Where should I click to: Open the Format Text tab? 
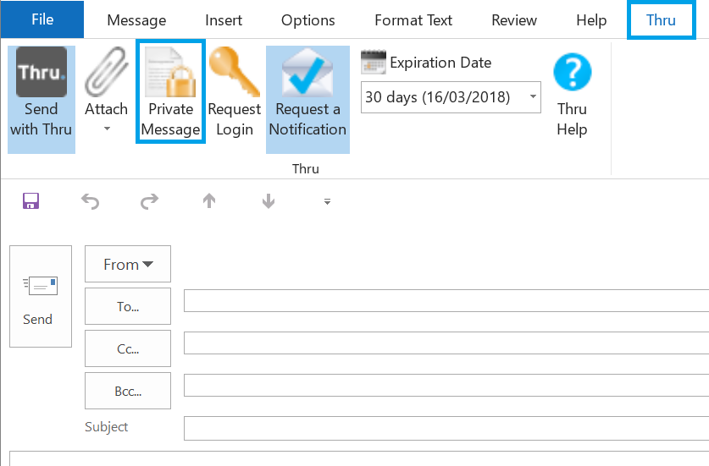click(x=413, y=20)
